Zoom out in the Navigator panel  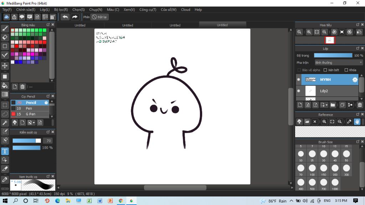(324, 32)
